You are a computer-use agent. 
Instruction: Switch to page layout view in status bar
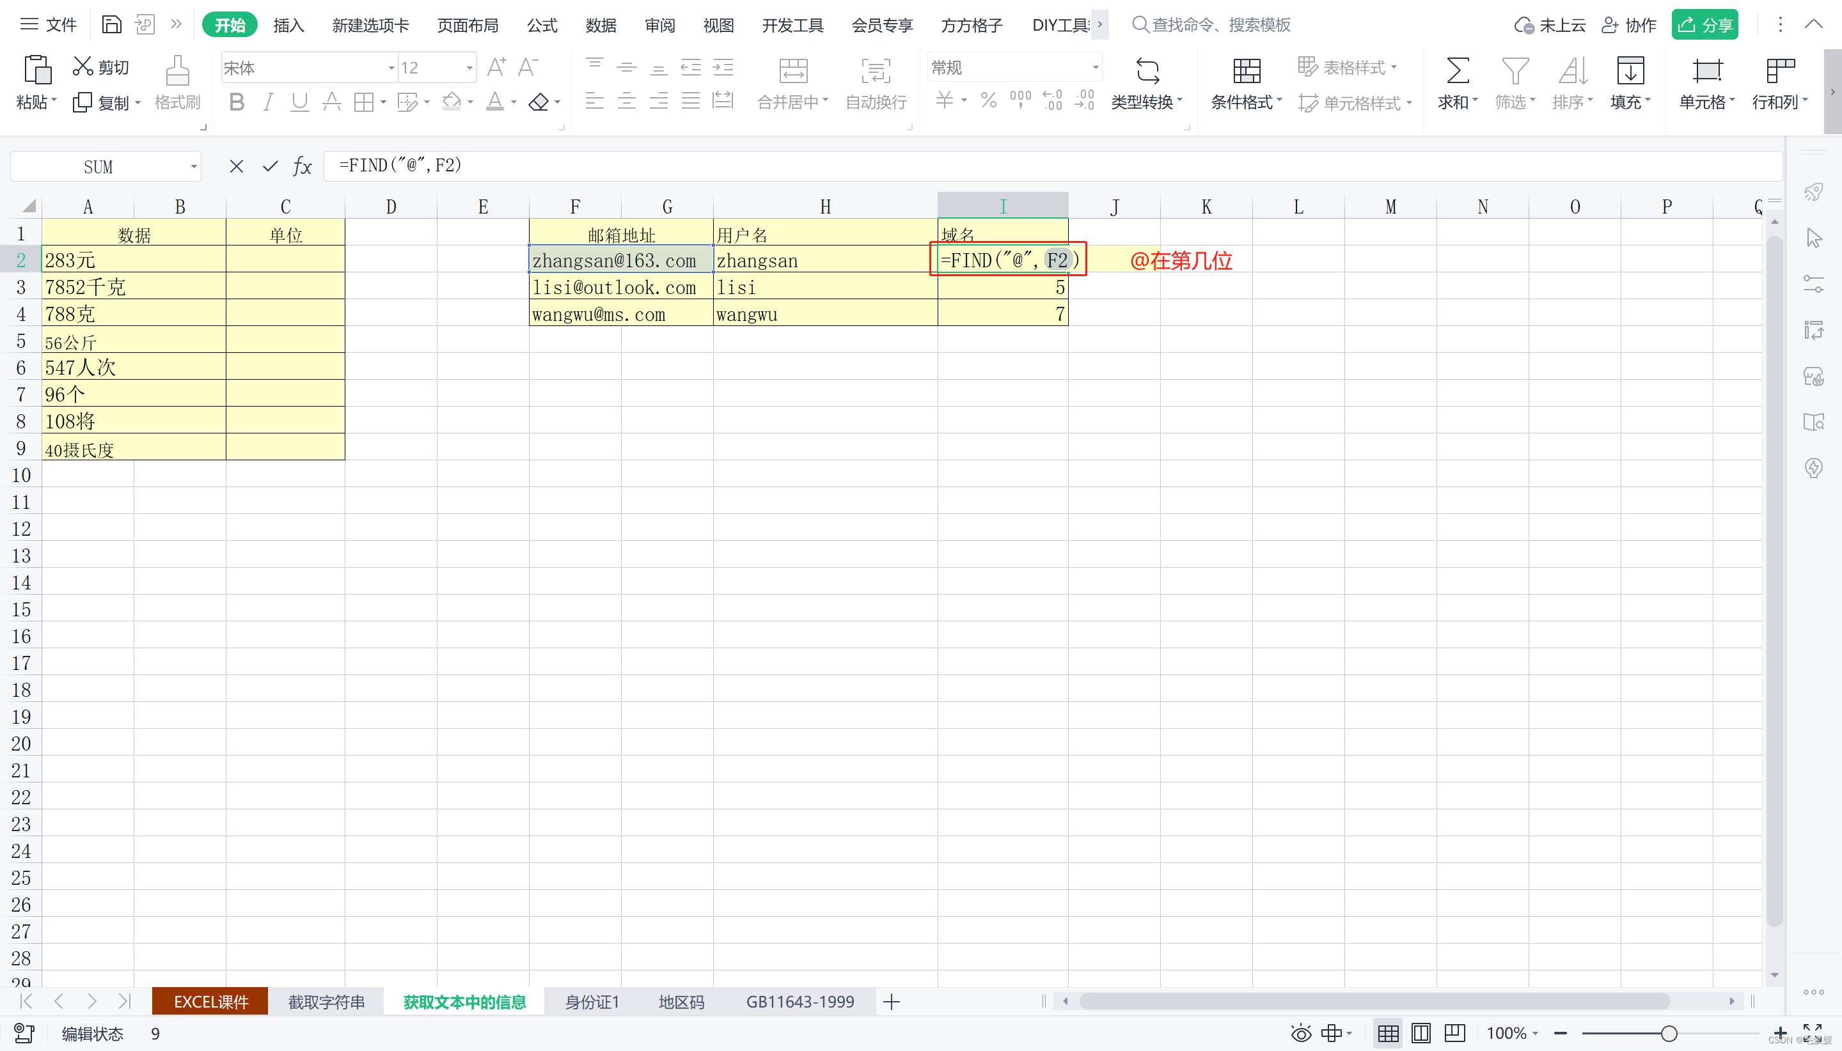tap(1421, 1033)
